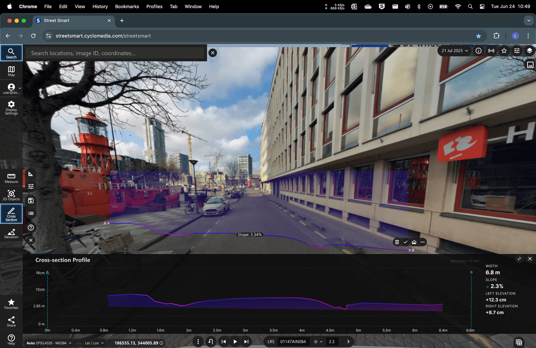536x348 pixels.
Task: Expand the Lat / Lon format dropdown
Action: tap(94, 343)
